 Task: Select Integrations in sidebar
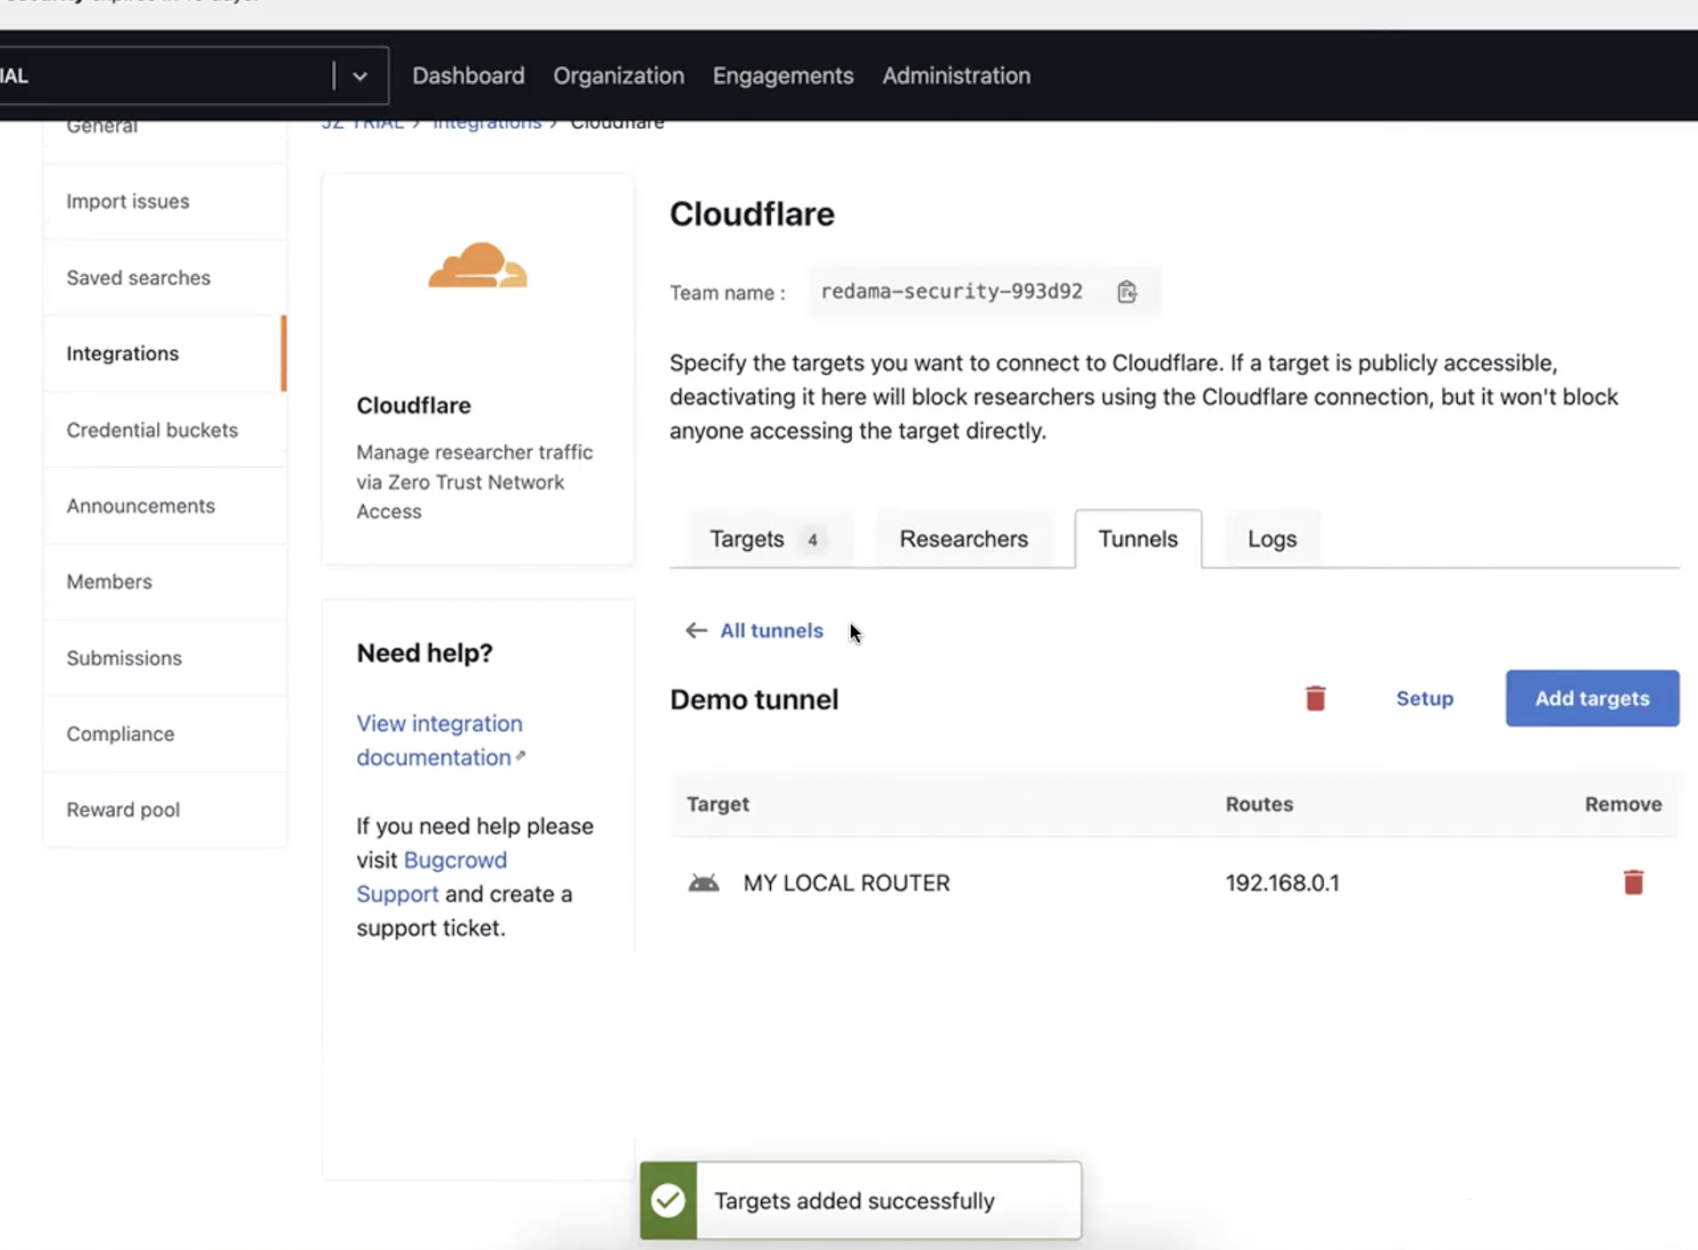[165, 354]
